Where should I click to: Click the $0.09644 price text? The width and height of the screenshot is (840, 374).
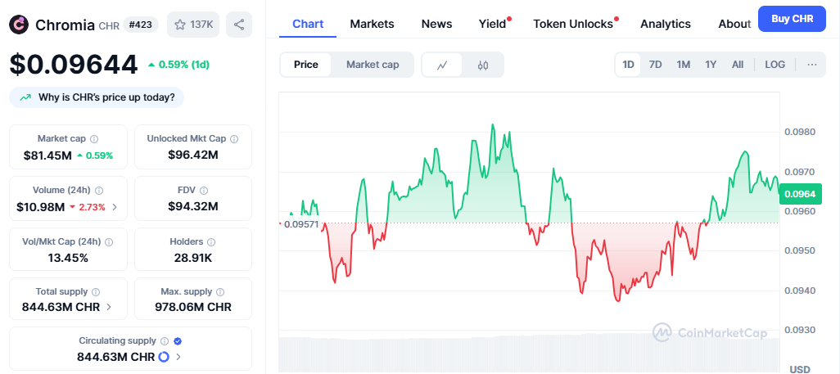click(x=74, y=65)
